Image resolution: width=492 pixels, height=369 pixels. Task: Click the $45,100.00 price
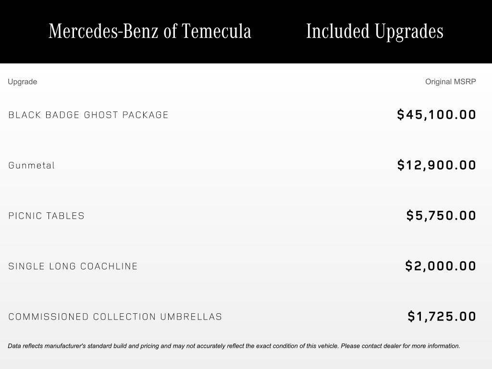(x=436, y=114)
